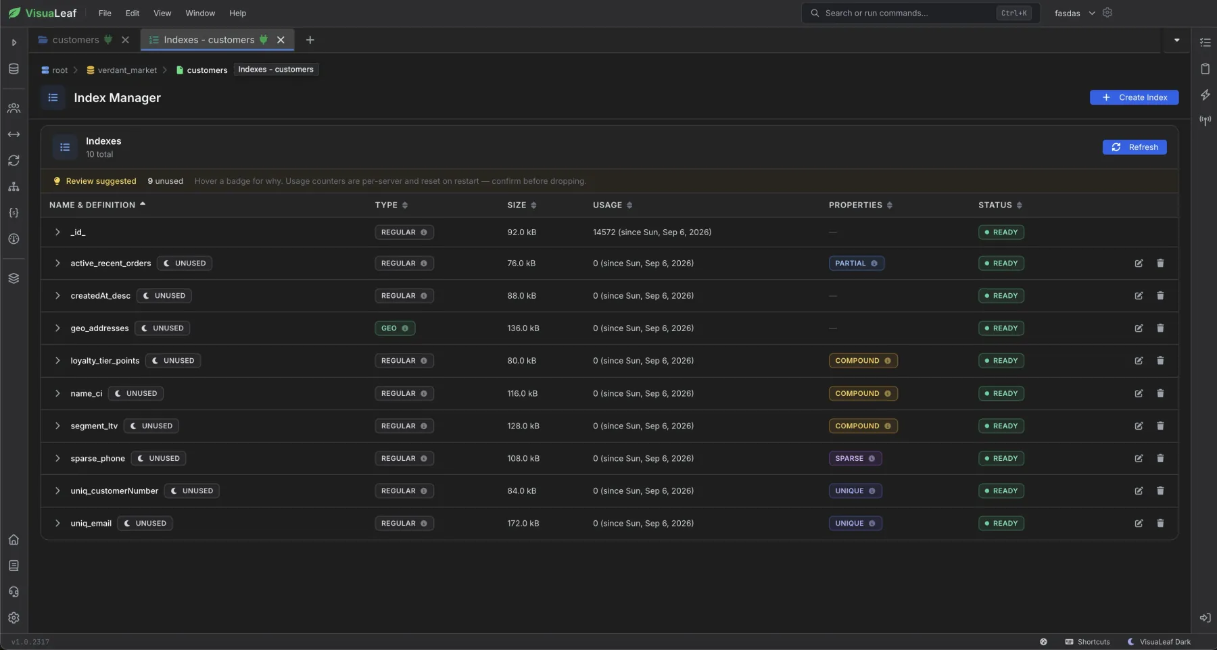Add a new tab with plus button
The height and width of the screenshot is (650, 1217).
[x=310, y=40]
